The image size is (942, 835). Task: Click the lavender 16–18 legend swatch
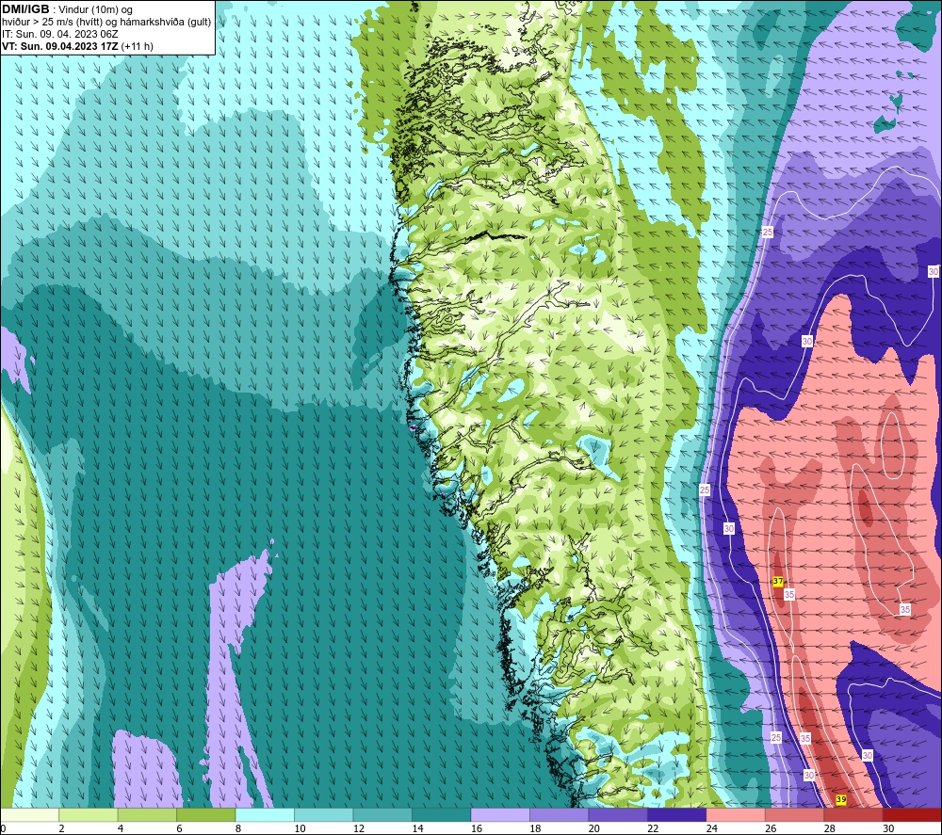click(500, 815)
